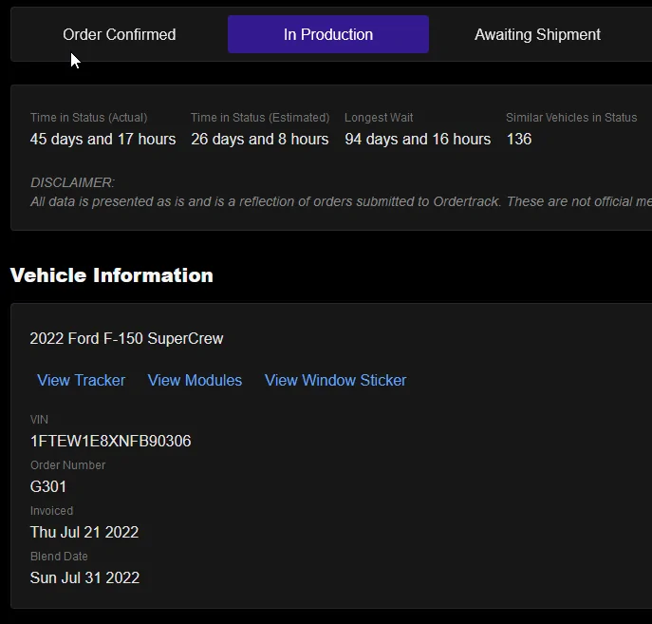652x624 pixels.
Task: Click the similar vehicles count 136
Action: pyautogui.click(x=519, y=139)
